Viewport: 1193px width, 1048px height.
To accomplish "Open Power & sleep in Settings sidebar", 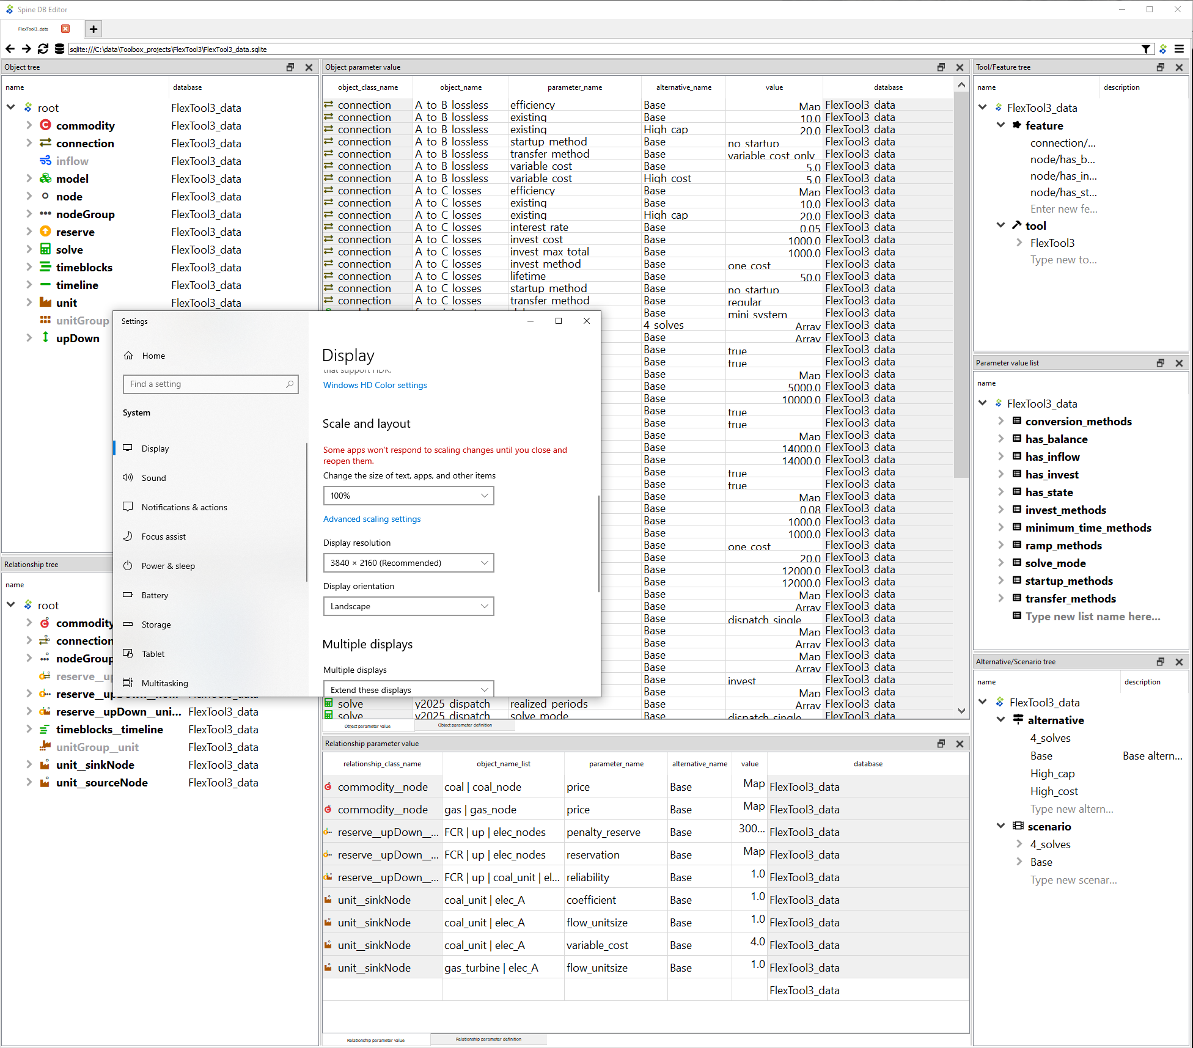I will [168, 566].
